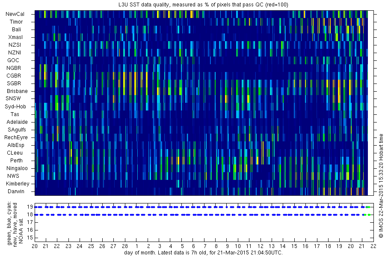Click the day tick label 6
Viewport: 385px width, 257px height.
point(193,246)
